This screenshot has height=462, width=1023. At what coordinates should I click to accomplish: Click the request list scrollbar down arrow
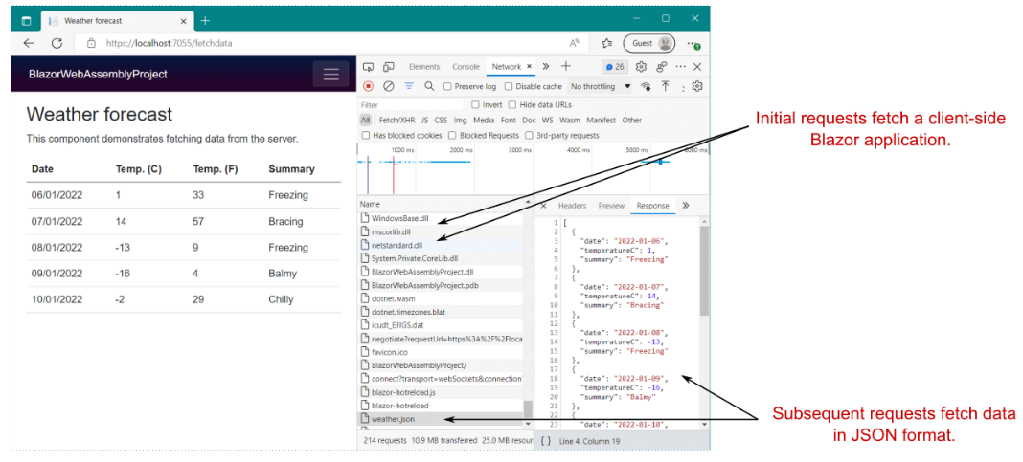coord(529,424)
